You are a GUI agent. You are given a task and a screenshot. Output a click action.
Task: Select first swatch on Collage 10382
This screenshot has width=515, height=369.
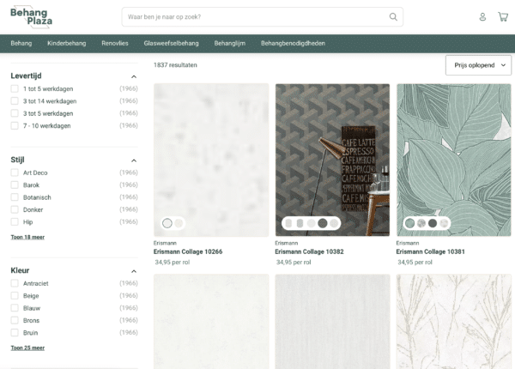pos(288,223)
